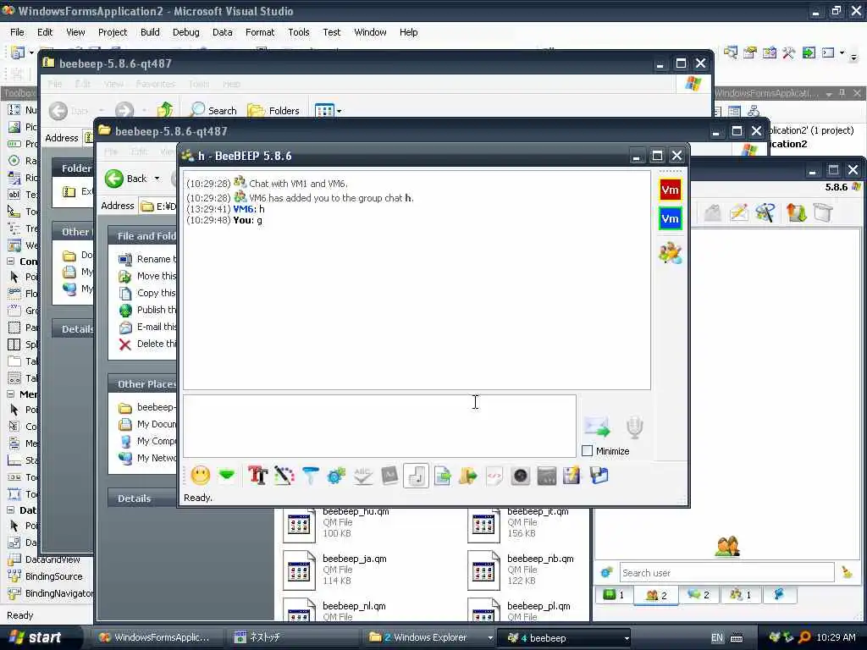Click the two-users icon above Search user
867x650 pixels.
[x=727, y=546]
